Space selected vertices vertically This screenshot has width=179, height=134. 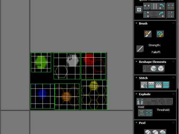[x=170, y=14]
